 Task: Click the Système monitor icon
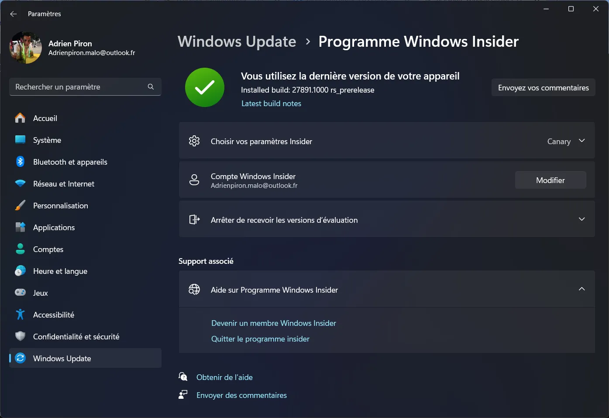pos(20,140)
